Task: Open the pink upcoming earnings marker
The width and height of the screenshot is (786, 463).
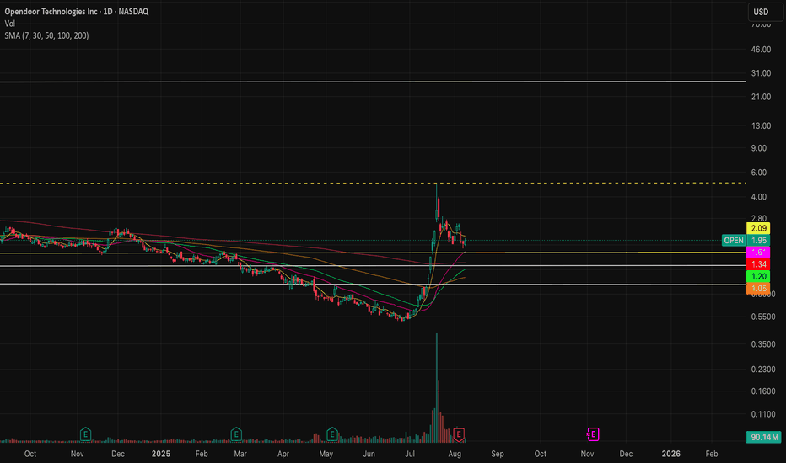Action: (593, 434)
